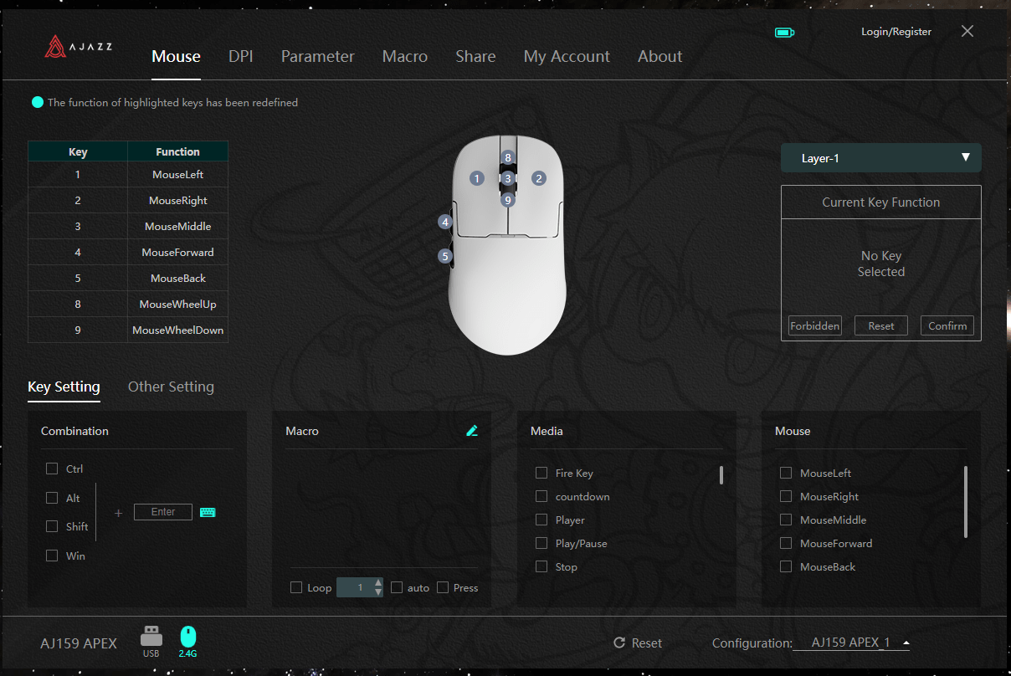Open the on-screen keyboard icon in Combination
The image size is (1011, 676).
(x=208, y=512)
